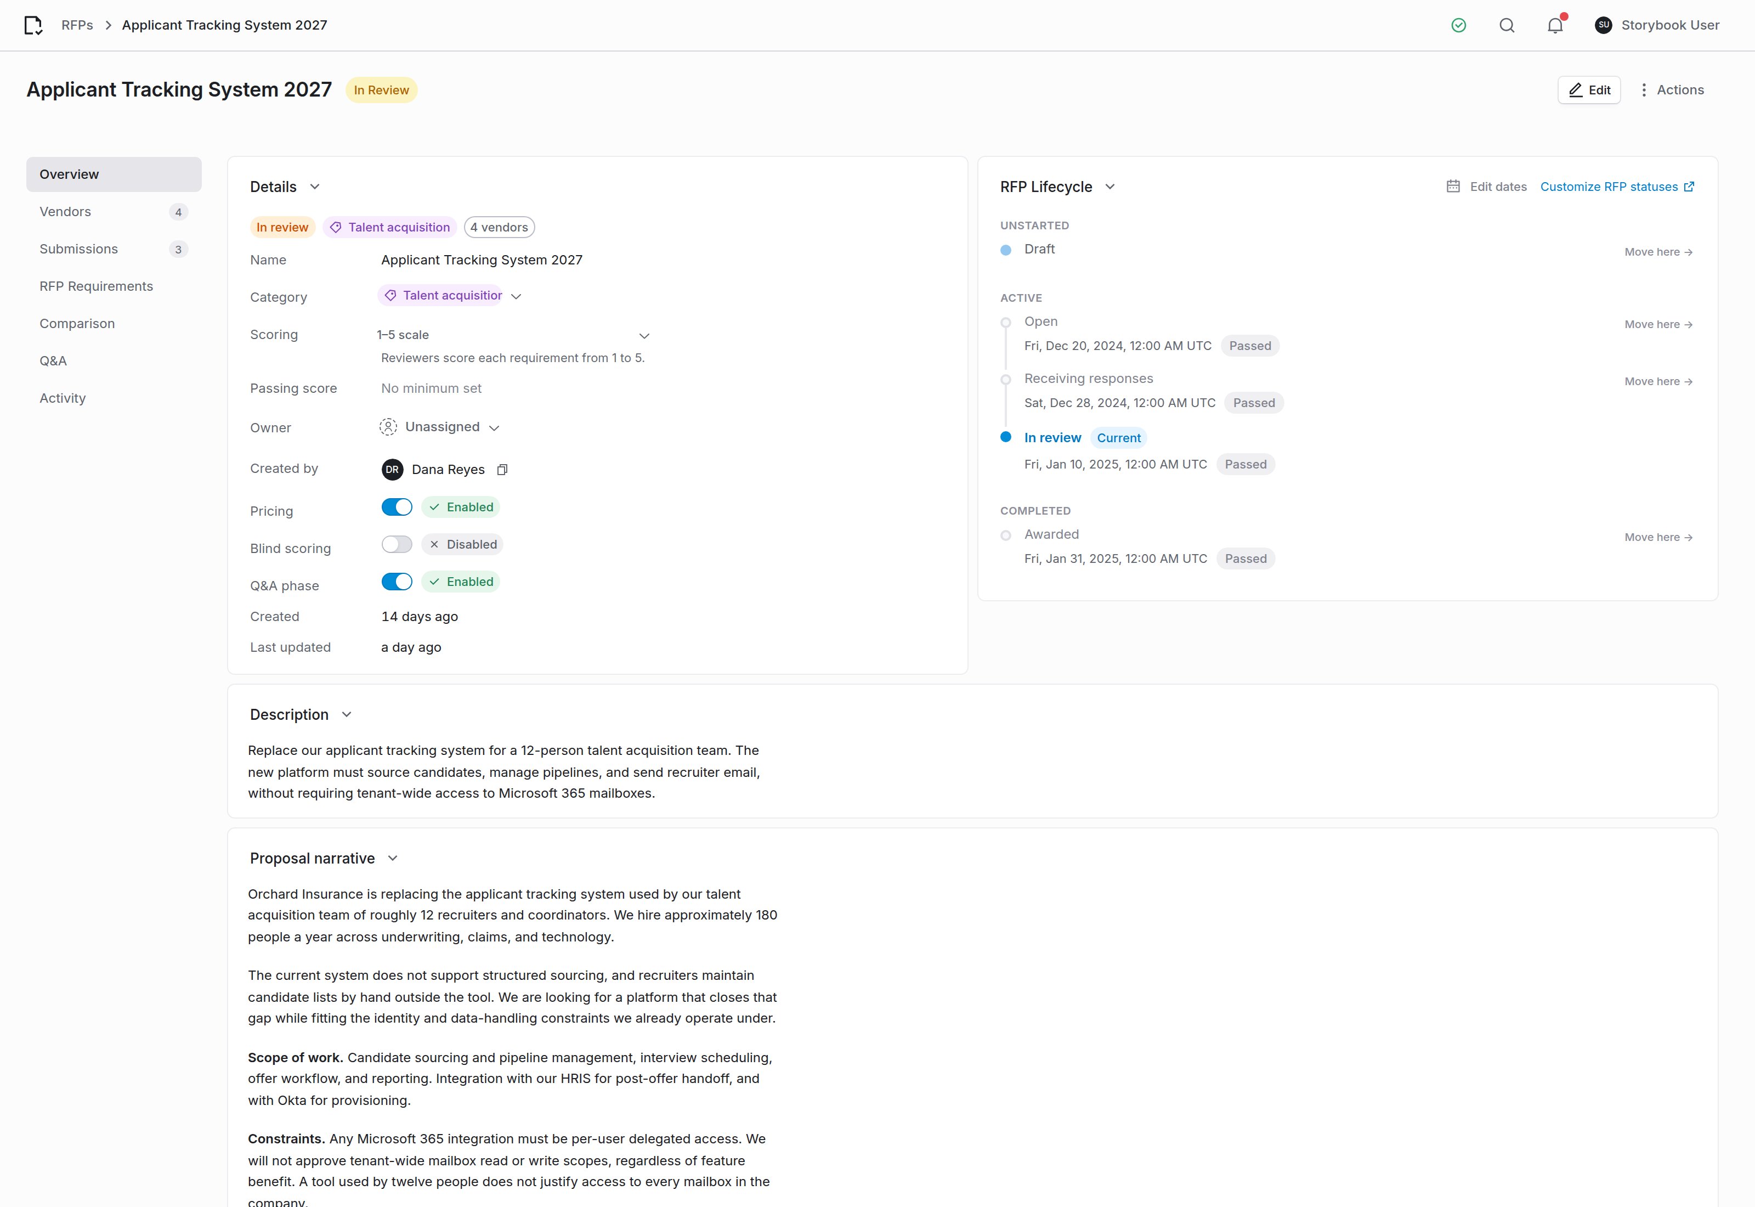Open Customize RFP statuses link
Screen dimensions: 1755x1207
pyautogui.click(x=1617, y=187)
